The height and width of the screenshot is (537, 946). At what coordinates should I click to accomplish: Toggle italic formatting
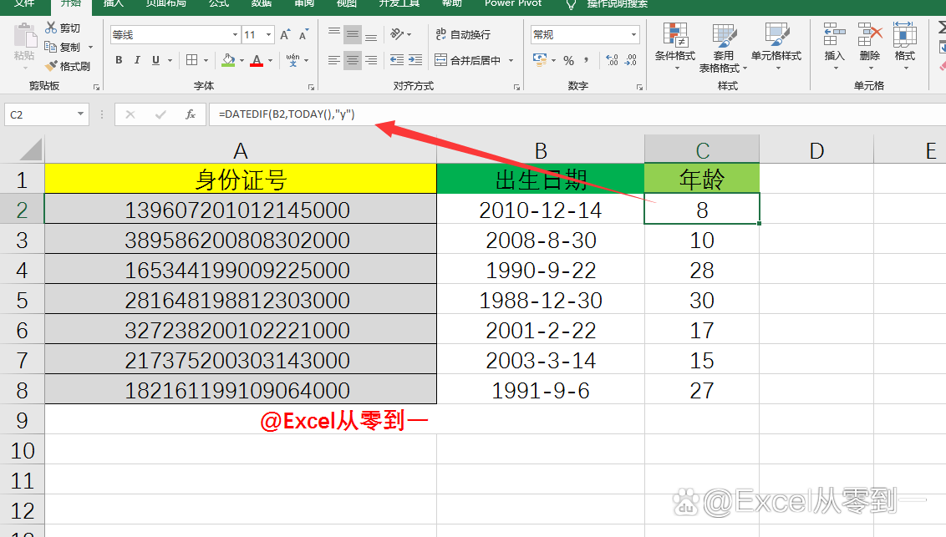(x=137, y=60)
